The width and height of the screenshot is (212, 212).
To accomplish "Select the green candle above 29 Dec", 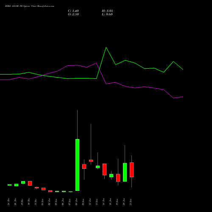I will click(x=23, y=182).
